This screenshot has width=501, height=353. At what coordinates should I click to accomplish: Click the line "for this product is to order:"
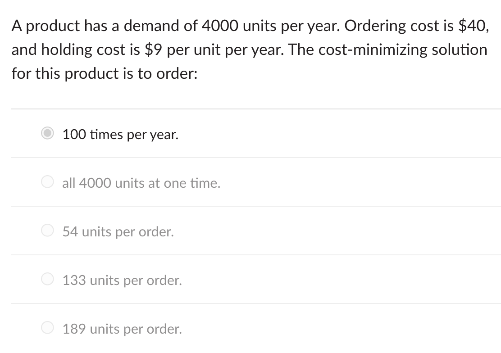105,74
